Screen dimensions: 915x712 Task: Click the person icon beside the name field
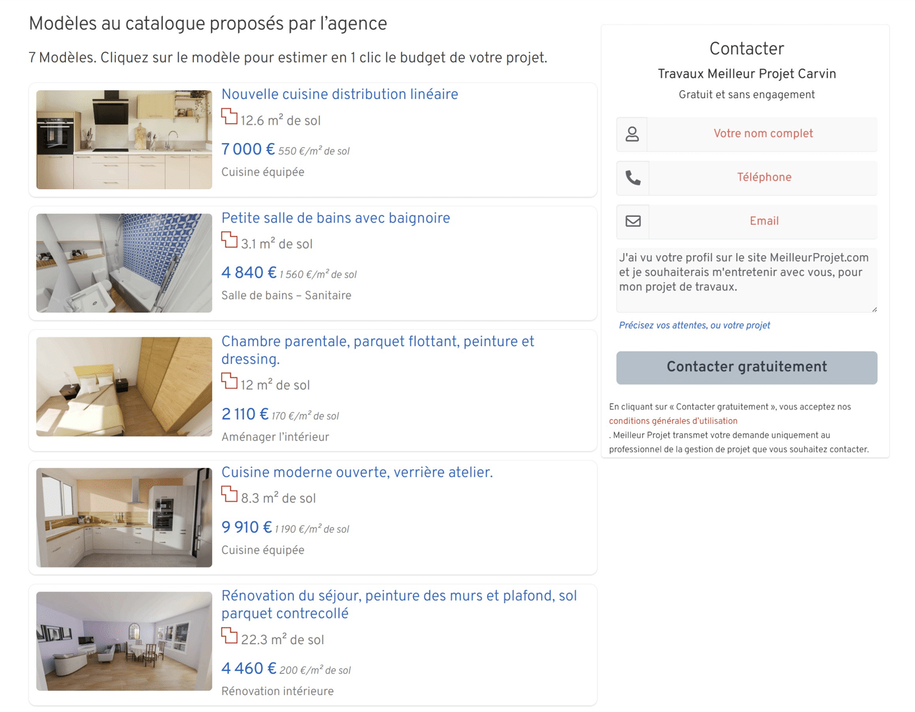point(632,134)
